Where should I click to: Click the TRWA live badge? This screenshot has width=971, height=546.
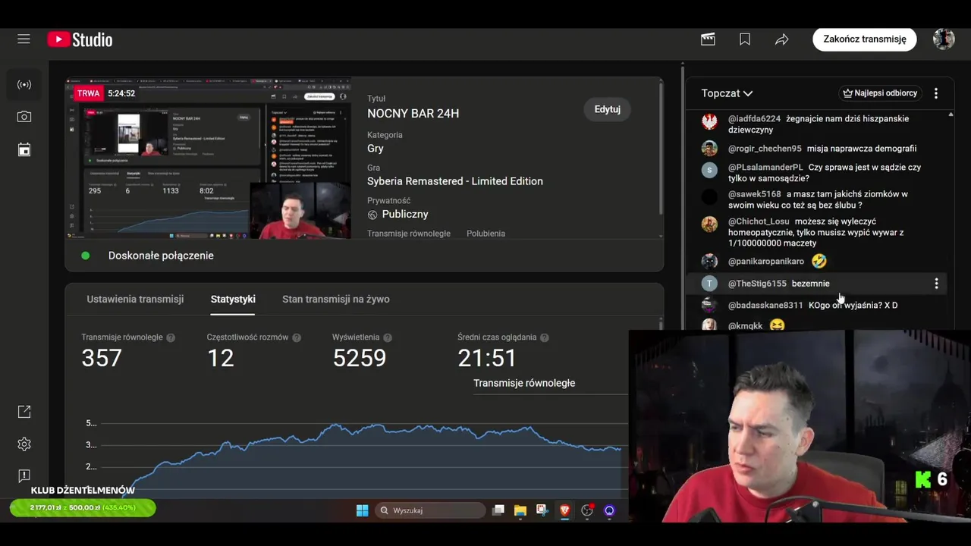[x=88, y=93]
